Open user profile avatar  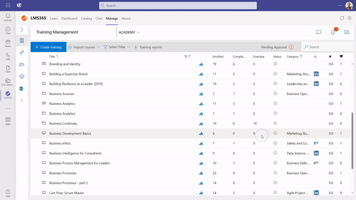click(x=349, y=5)
